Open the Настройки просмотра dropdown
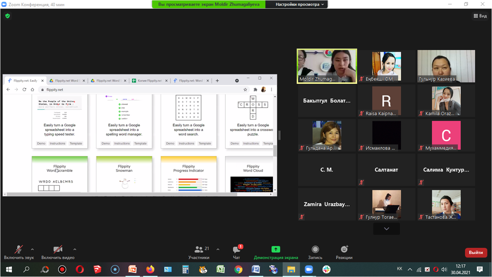Image resolution: width=492 pixels, height=277 pixels. click(x=300, y=4)
